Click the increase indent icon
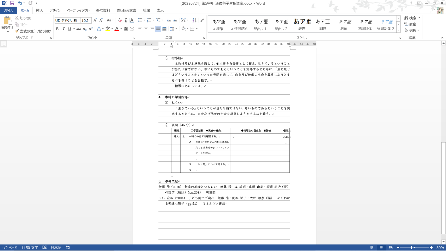The width and height of the screenshot is (446, 251). pyautogui.click(x=175, y=20)
